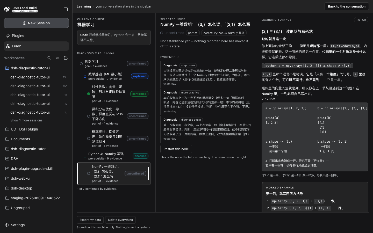Click the TUTOR tag on Learning Surface
Viewport: 373px width, 233px height.
[361, 20]
